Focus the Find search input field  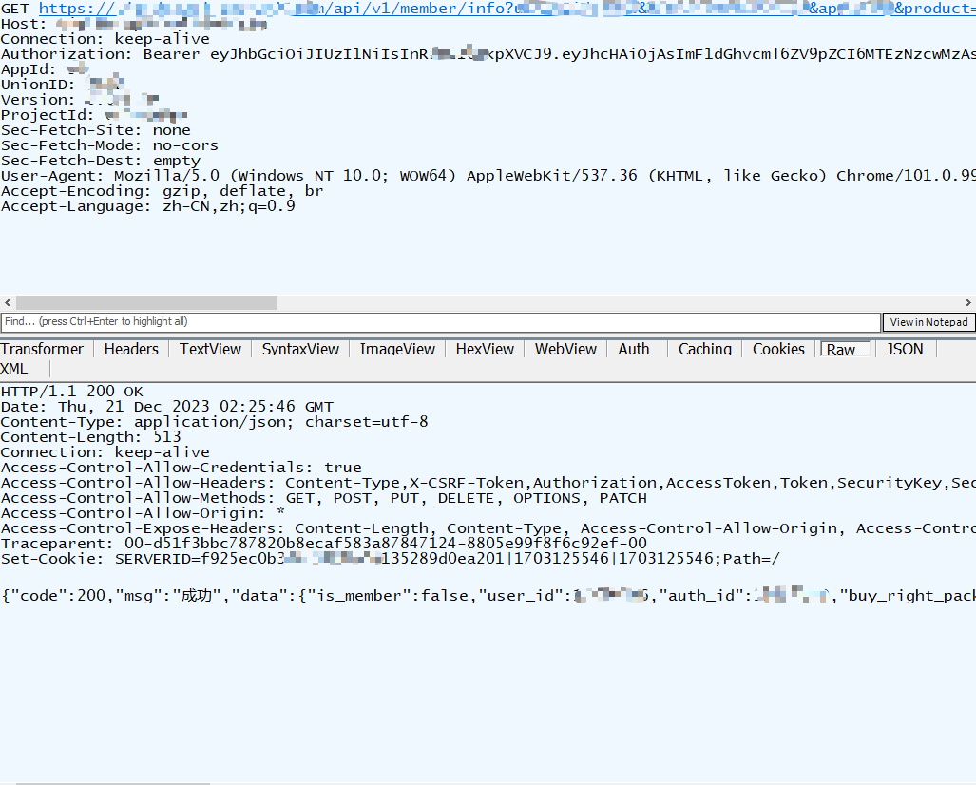point(441,322)
